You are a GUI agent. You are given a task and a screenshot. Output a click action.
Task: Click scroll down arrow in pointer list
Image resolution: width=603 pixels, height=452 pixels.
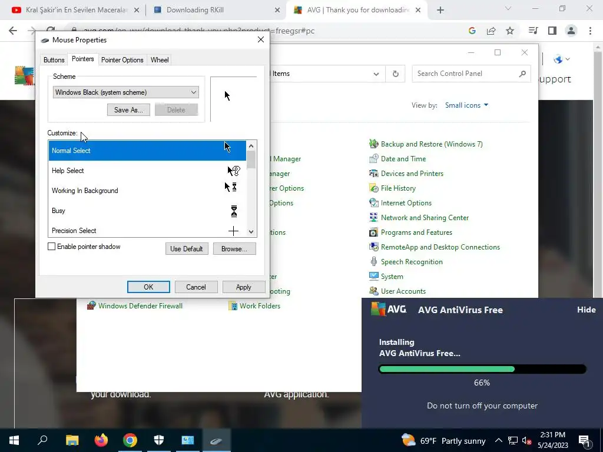coord(251,232)
